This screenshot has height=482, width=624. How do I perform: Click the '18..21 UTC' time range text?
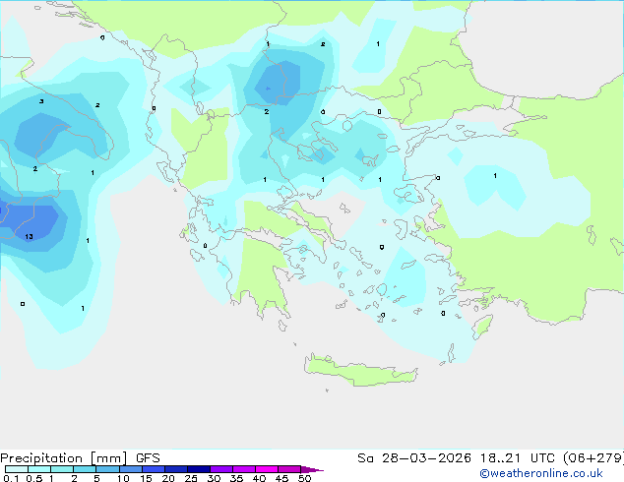518,458
